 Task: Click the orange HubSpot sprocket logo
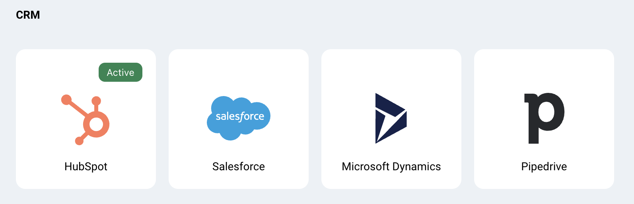coord(86,119)
